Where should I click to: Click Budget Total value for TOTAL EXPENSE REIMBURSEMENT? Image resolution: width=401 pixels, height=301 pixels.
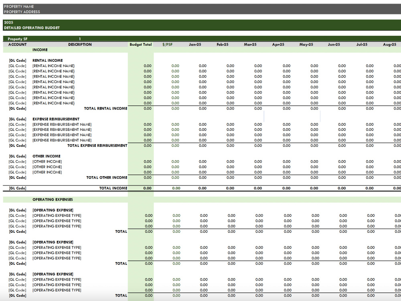click(148, 146)
